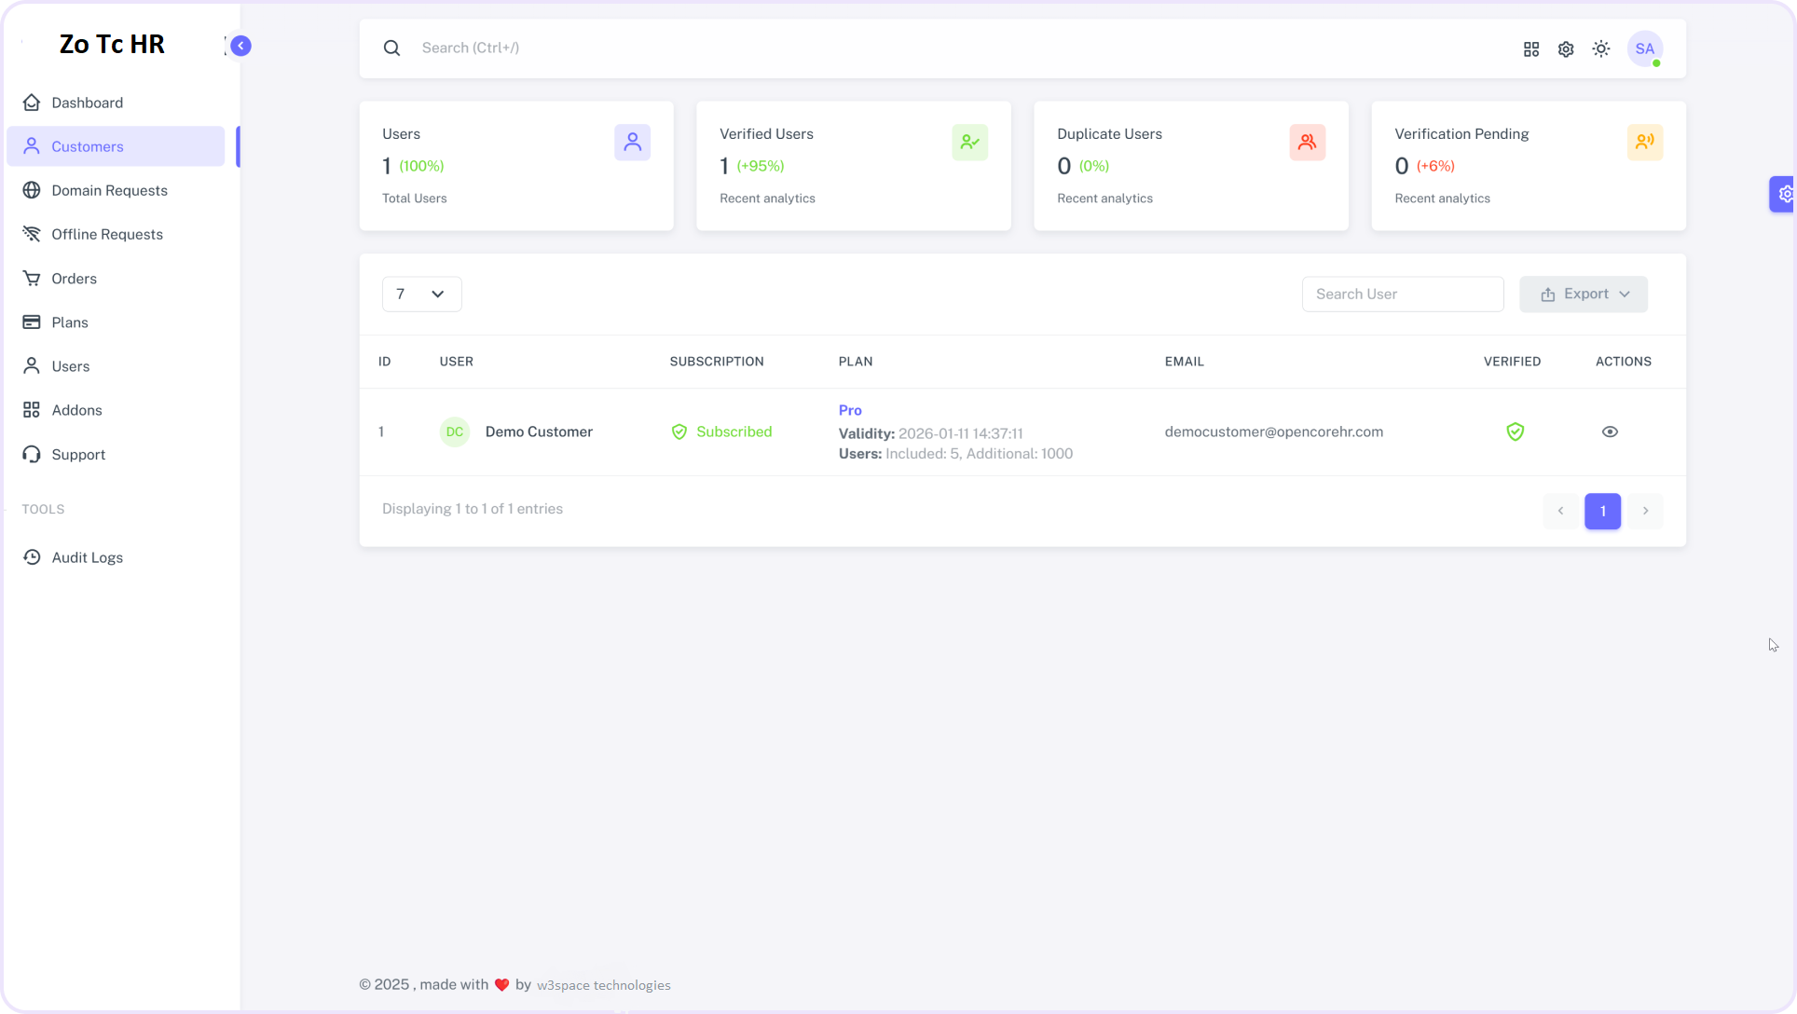Click the Customers sidebar icon

[x=32, y=145]
